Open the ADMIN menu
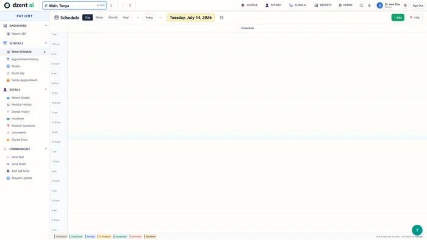The image size is (427, 240). tap(345, 5)
